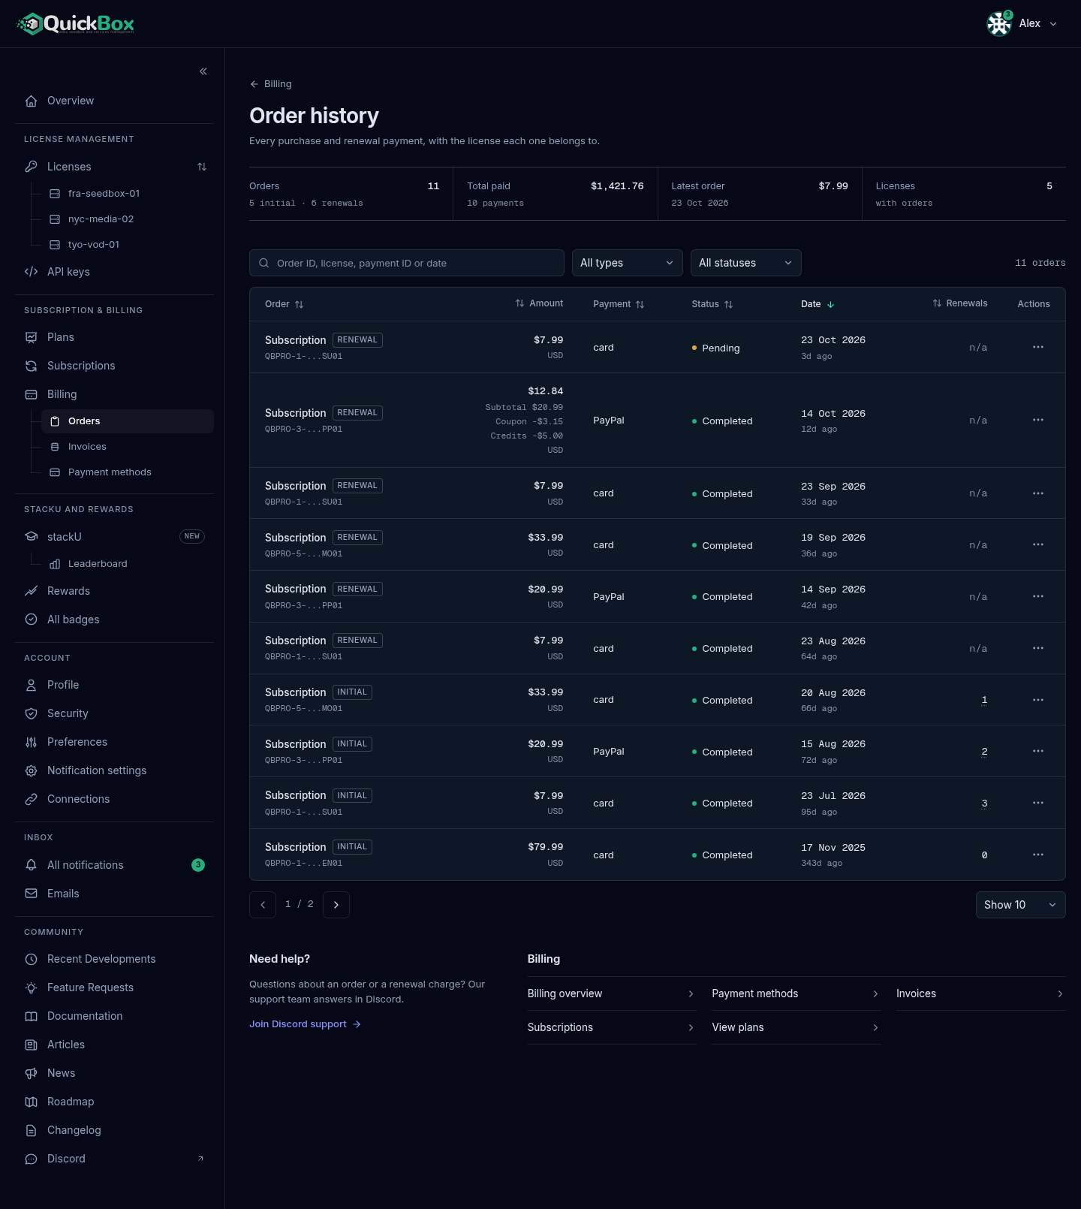Go to previous page of orders
The height and width of the screenshot is (1209, 1081).
(x=263, y=905)
